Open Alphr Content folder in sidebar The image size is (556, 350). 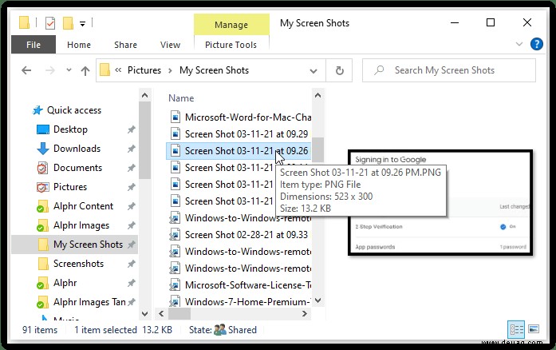[x=83, y=206]
